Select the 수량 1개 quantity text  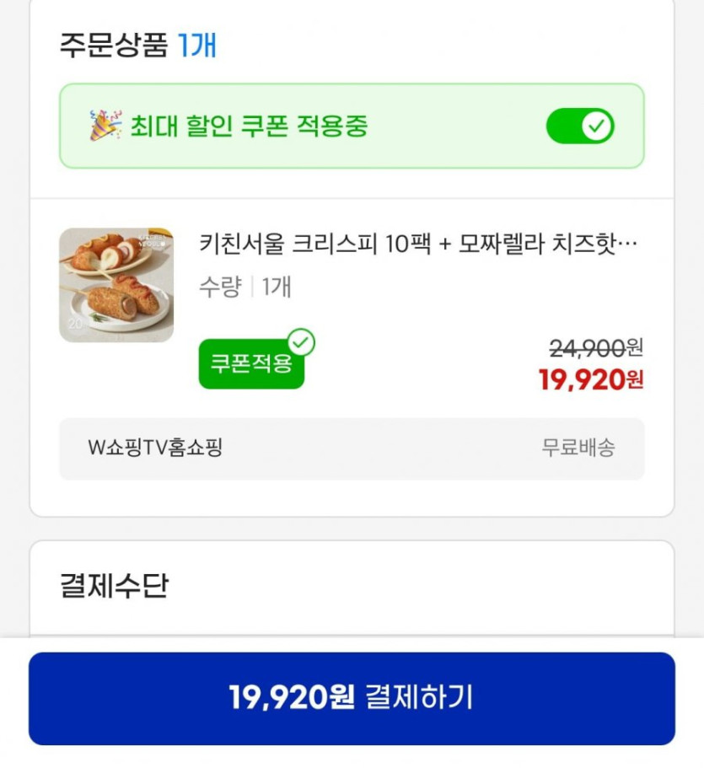245,287
